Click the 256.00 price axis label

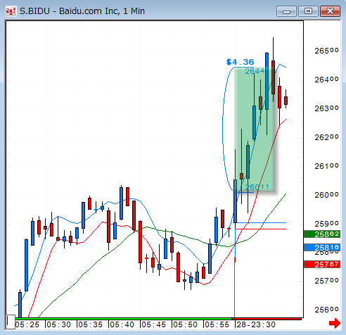[x=326, y=310]
